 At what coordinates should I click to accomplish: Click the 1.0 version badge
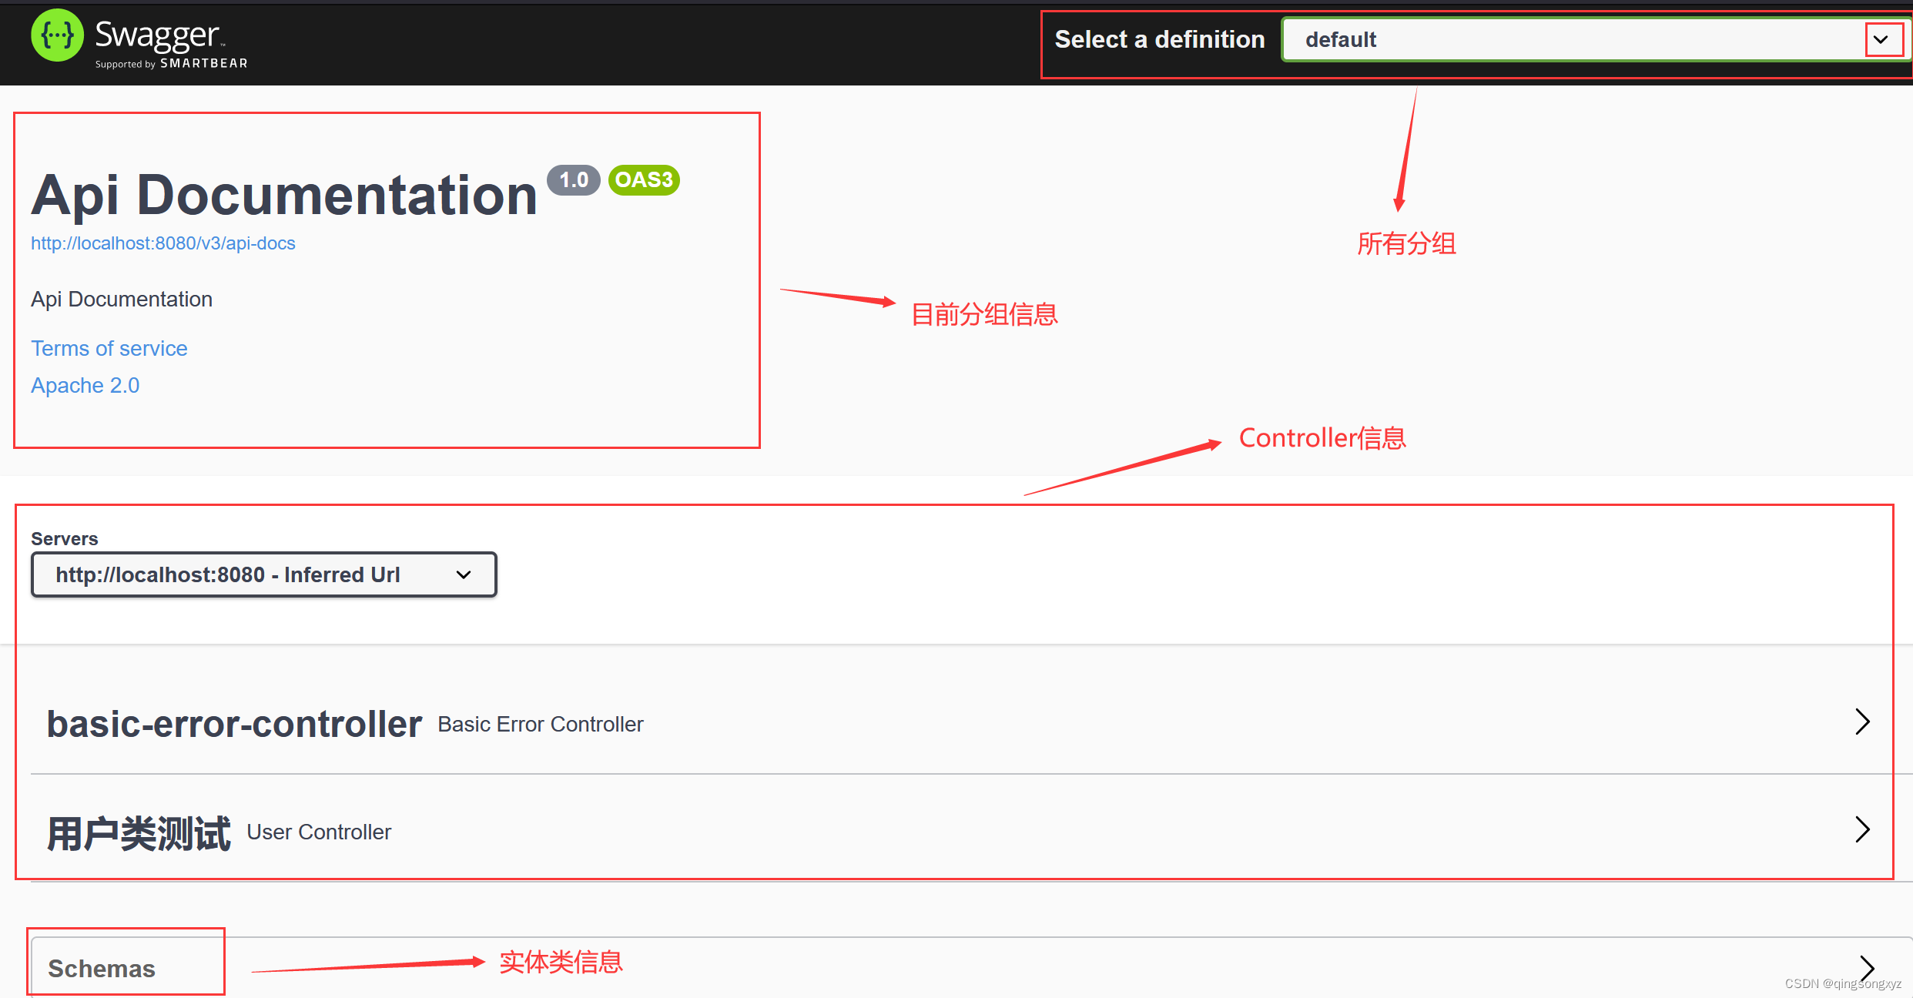574,180
